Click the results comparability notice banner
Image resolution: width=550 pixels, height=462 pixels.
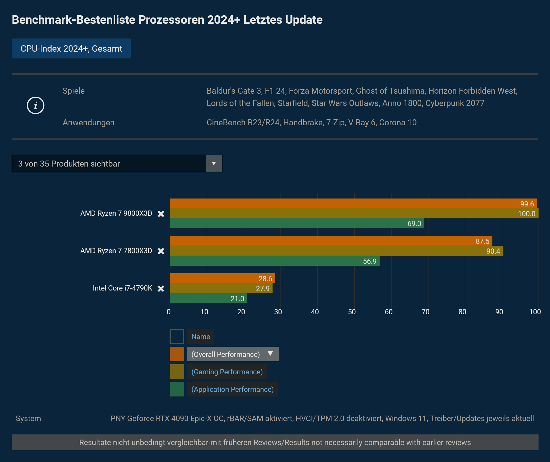coord(275,442)
